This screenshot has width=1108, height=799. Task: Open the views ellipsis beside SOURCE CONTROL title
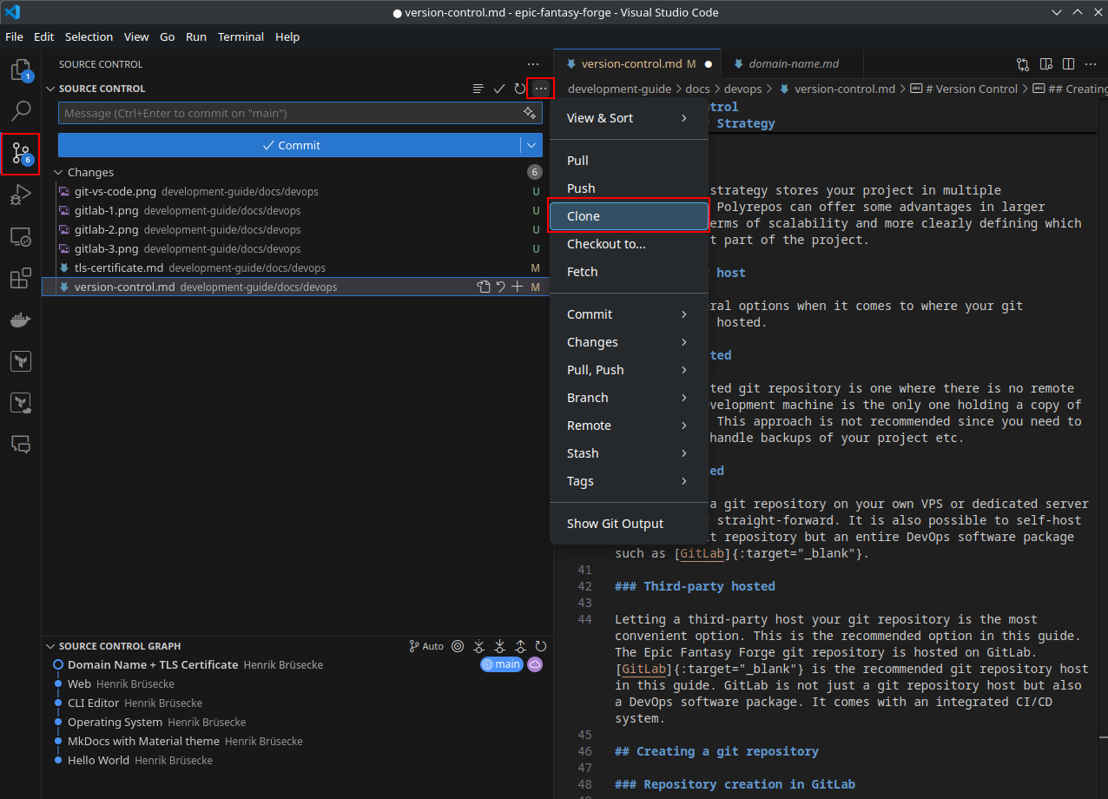[533, 64]
